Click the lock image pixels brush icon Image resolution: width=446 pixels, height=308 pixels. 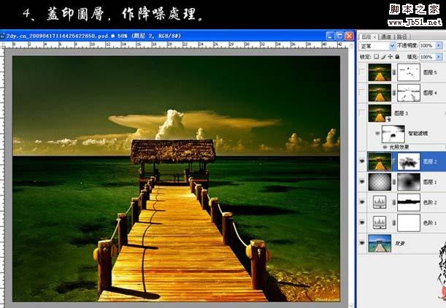point(383,57)
